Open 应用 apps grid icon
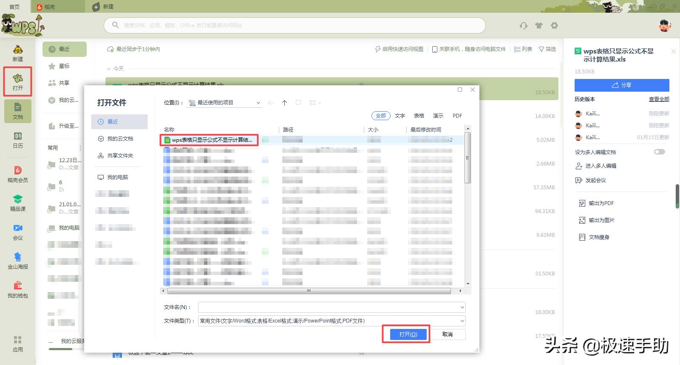The width and height of the screenshot is (680, 365). (18, 344)
